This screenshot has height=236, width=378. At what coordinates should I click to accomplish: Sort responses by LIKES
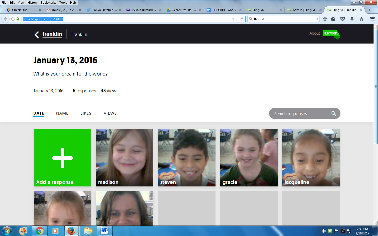[x=86, y=113]
